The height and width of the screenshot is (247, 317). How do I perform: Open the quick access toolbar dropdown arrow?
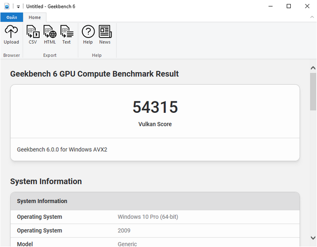tap(18, 7)
